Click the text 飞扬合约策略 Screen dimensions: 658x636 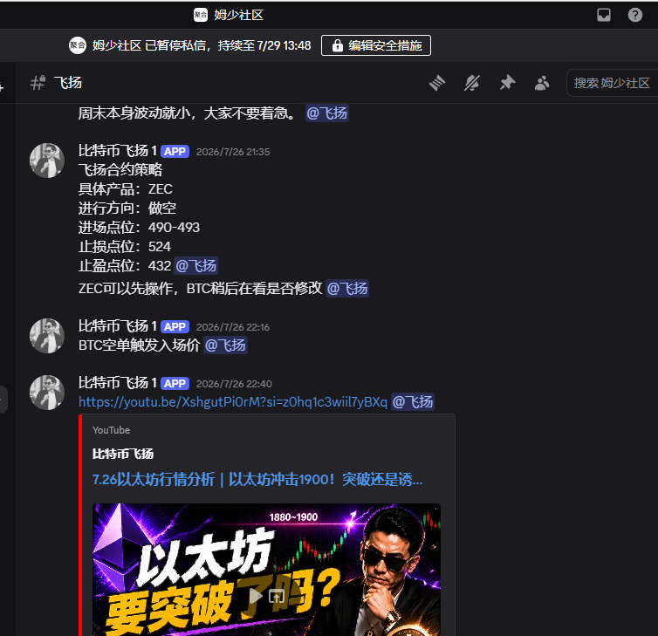coord(120,169)
